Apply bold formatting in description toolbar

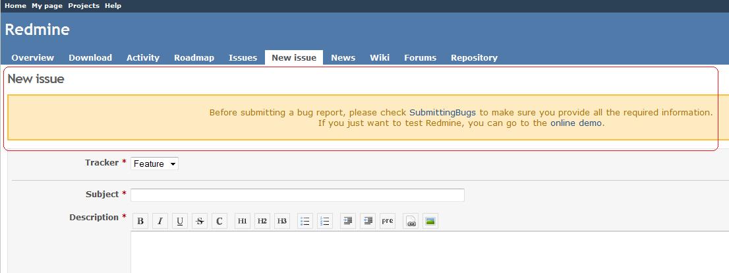pyautogui.click(x=140, y=221)
